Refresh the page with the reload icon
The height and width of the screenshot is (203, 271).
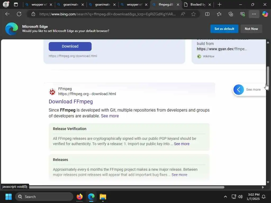(19, 14)
